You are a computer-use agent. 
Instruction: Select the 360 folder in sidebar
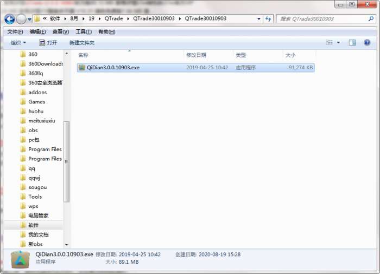pos(33,54)
